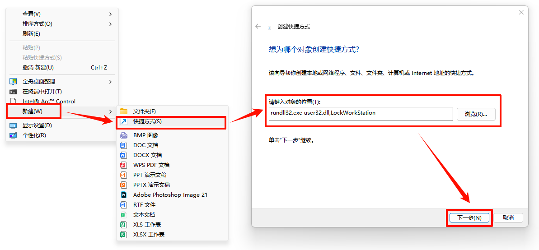
Task: Click the Intel Arc Control document icon
Action: coord(13,101)
